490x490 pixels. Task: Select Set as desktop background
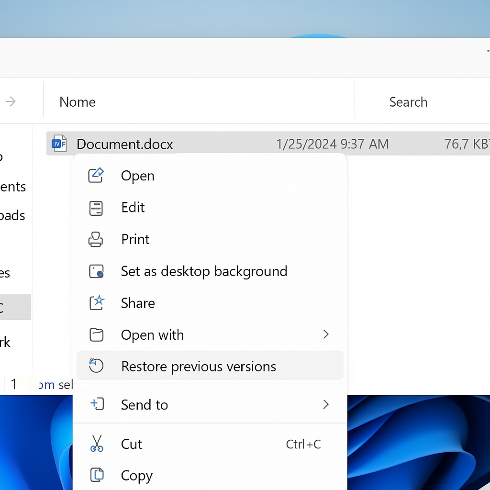pyautogui.click(x=210, y=271)
